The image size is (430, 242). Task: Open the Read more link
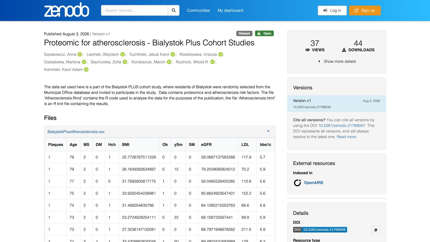coord(347,137)
